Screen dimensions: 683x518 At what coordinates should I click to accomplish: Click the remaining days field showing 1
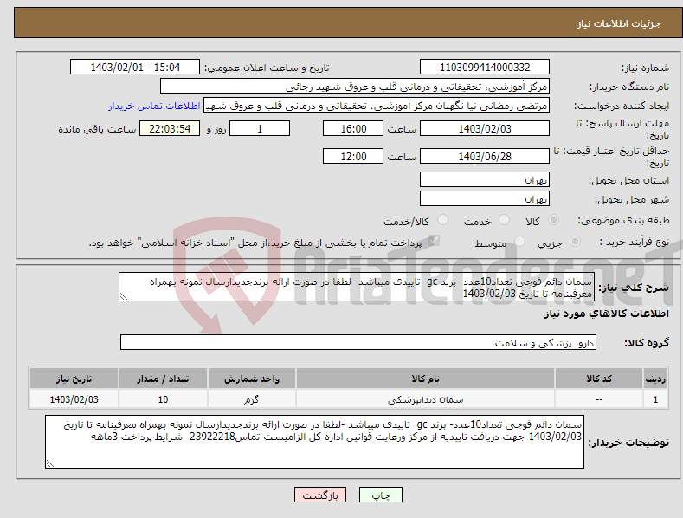(260, 128)
